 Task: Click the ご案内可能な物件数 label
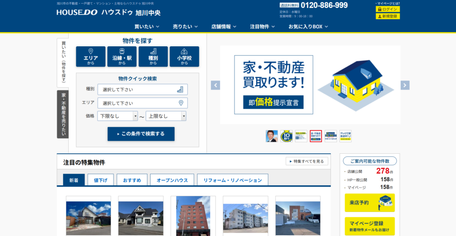click(370, 161)
